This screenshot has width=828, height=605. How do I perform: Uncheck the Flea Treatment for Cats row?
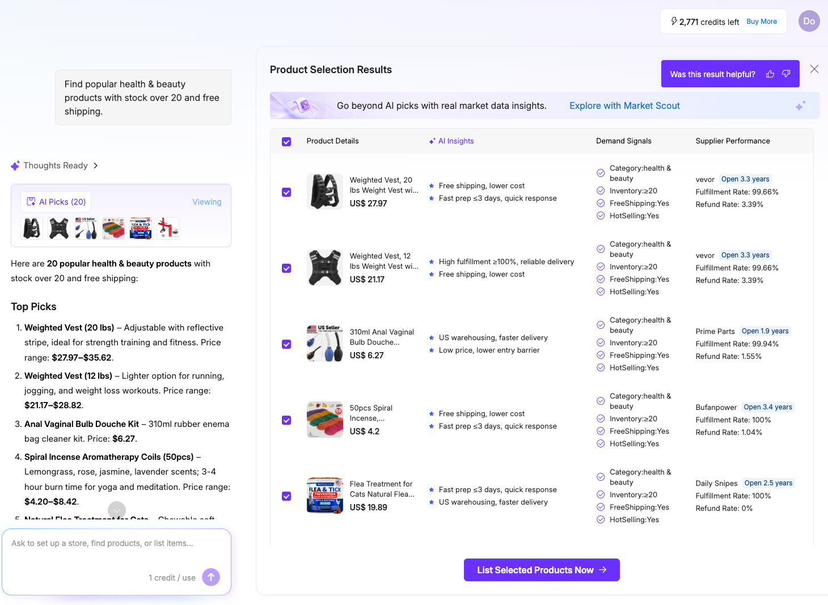click(x=286, y=496)
